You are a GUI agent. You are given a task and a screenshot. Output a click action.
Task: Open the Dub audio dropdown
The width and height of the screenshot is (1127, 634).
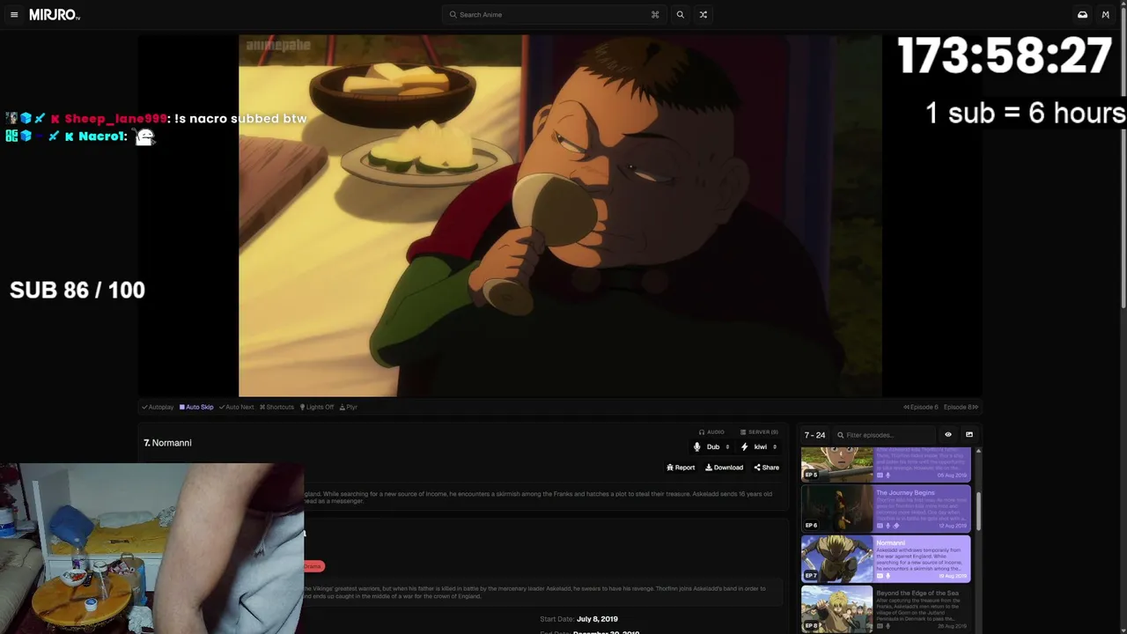(712, 447)
